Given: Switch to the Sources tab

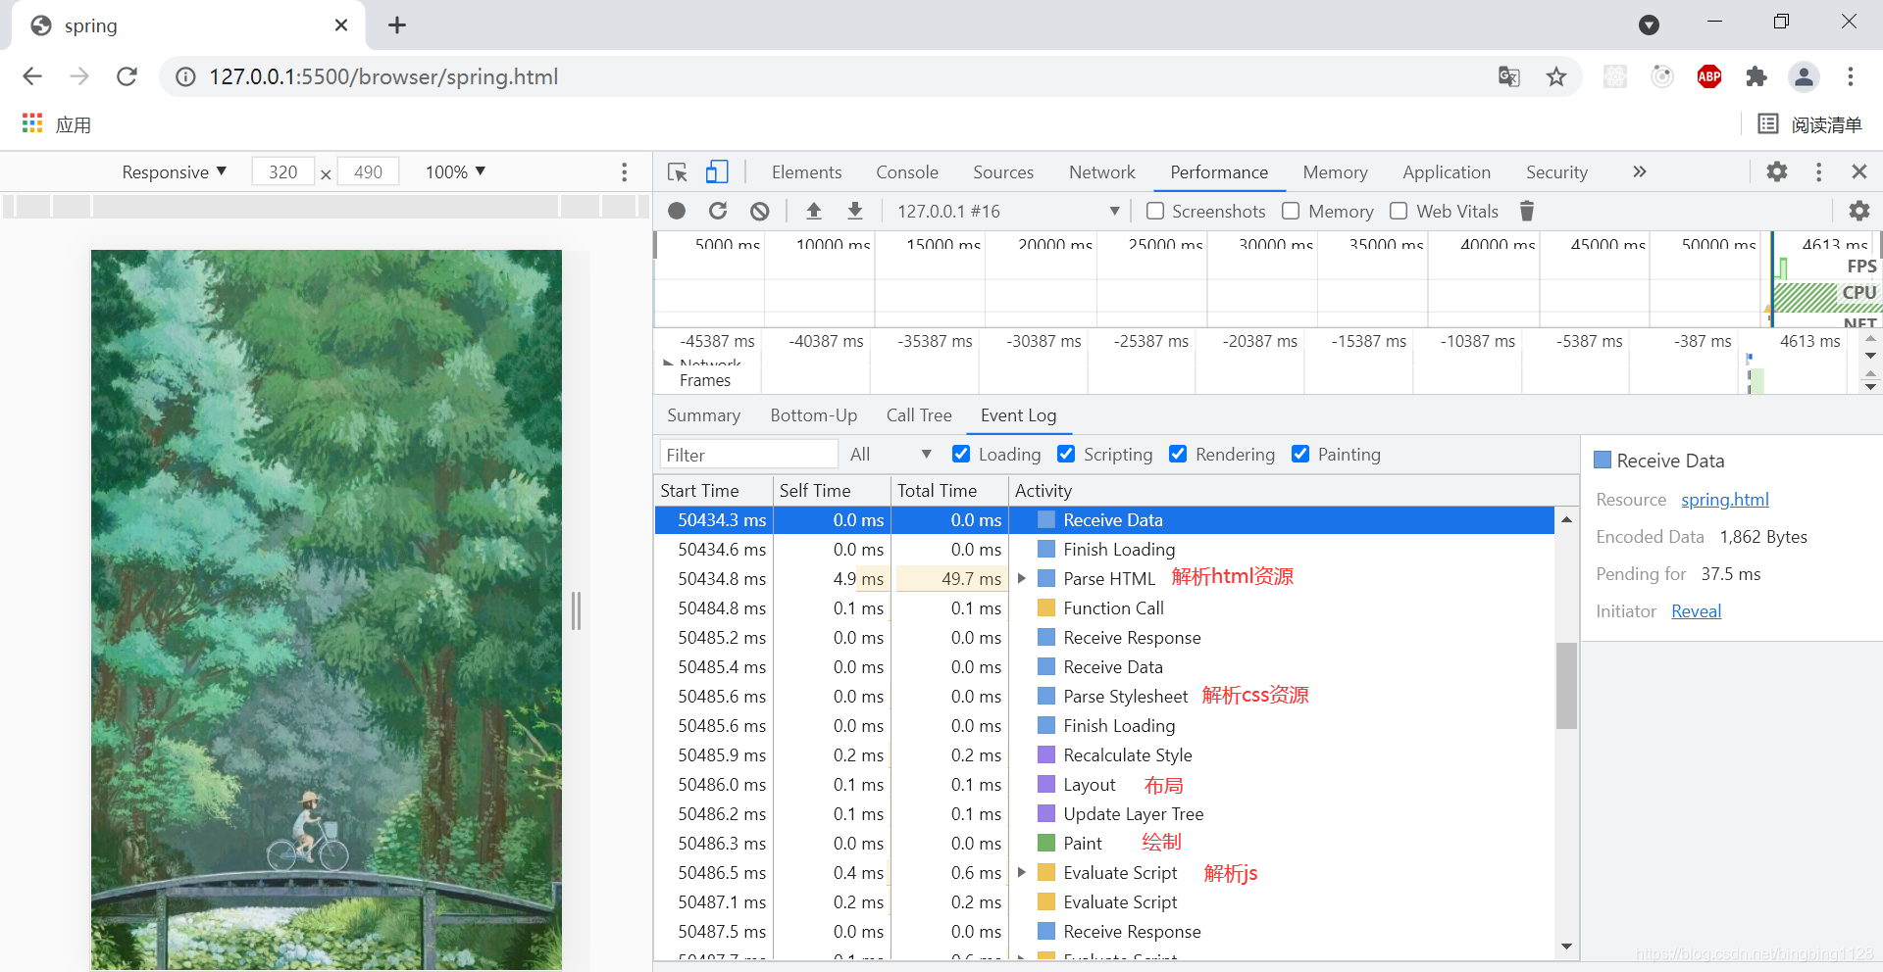Looking at the screenshot, I should pyautogui.click(x=1003, y=172).
